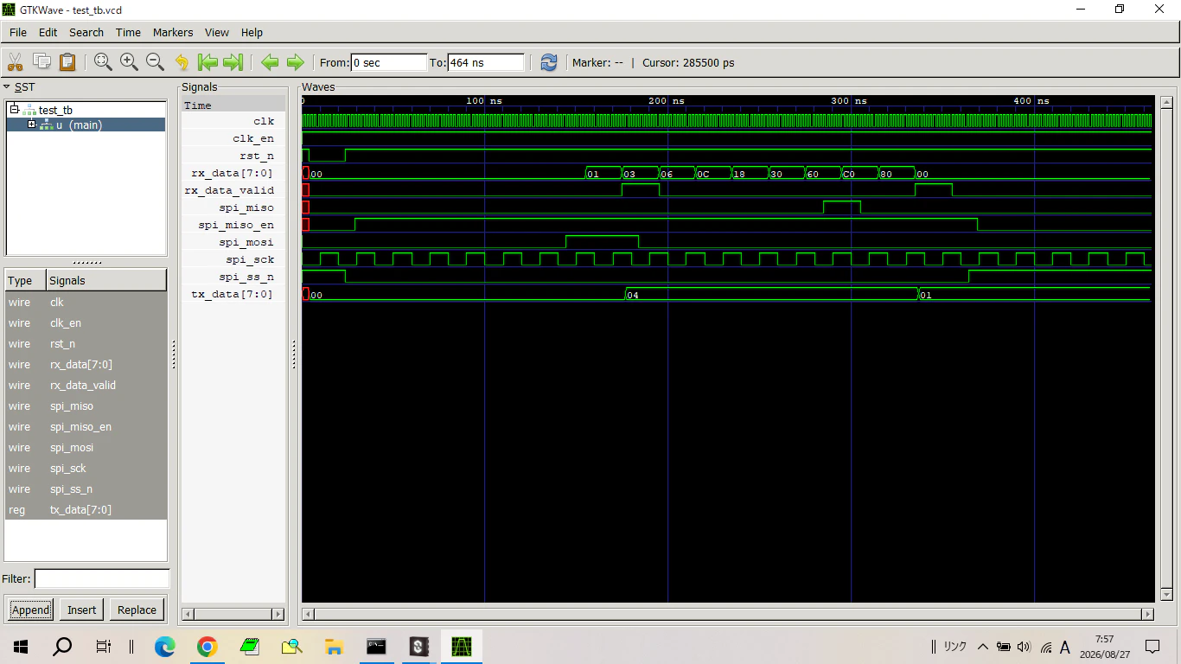The height and width of the screenshot is (664, 1181).
Task: Click waveform vertical scrollbar up arrow
Action: point(1165,102)
